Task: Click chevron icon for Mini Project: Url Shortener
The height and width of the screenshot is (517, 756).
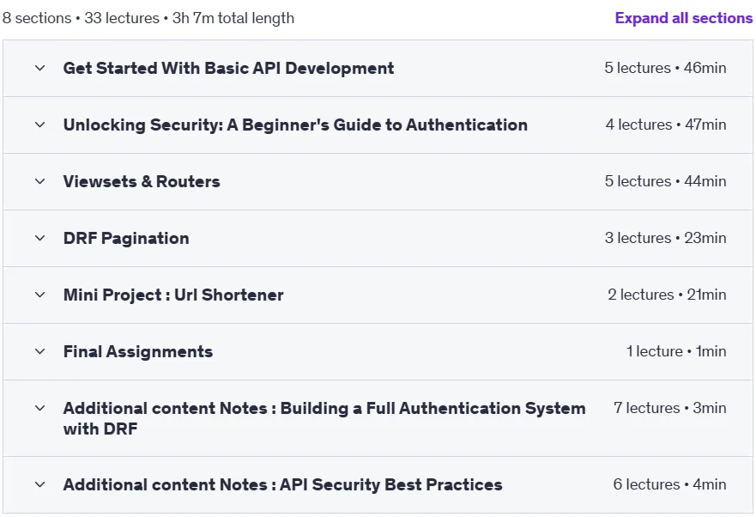Action: click(40, 295)
